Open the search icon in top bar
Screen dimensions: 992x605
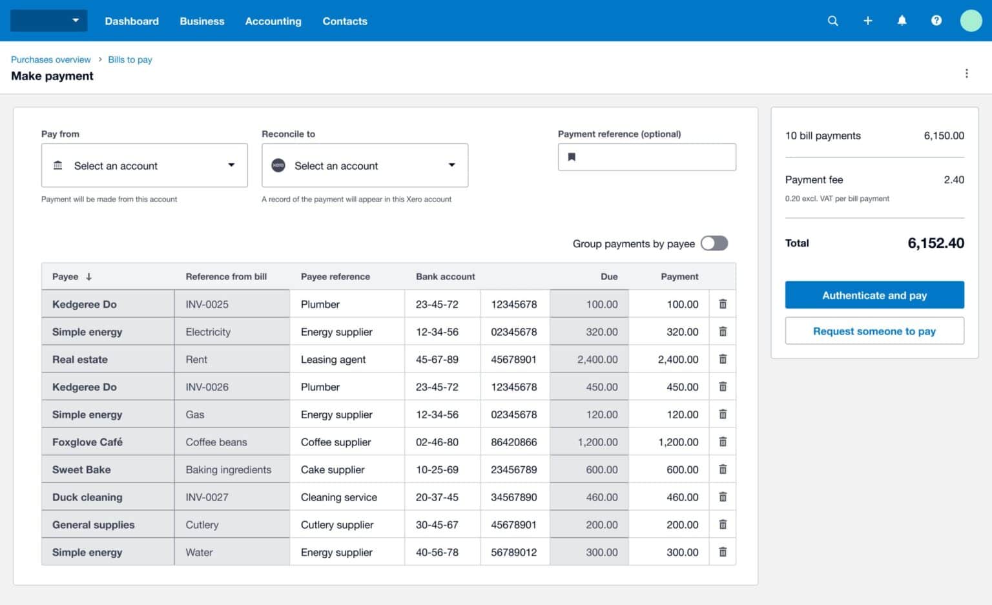832,21
